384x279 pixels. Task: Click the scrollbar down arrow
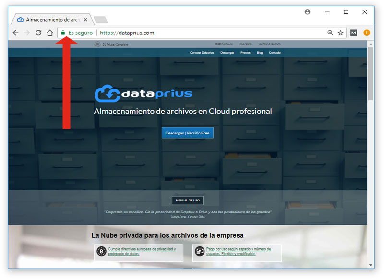pos(371,265)
